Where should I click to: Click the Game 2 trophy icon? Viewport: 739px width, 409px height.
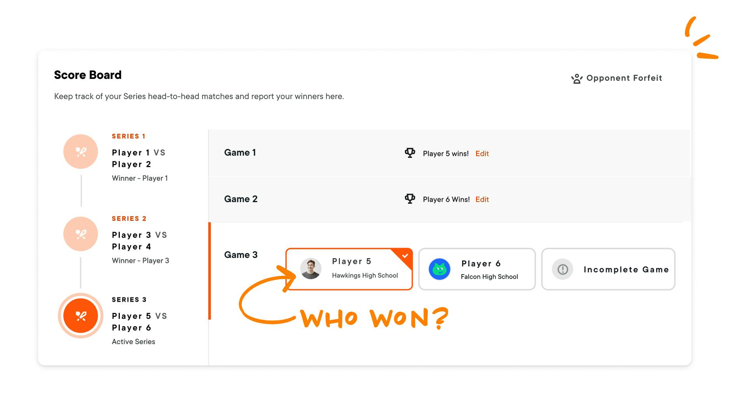[410, 199]
